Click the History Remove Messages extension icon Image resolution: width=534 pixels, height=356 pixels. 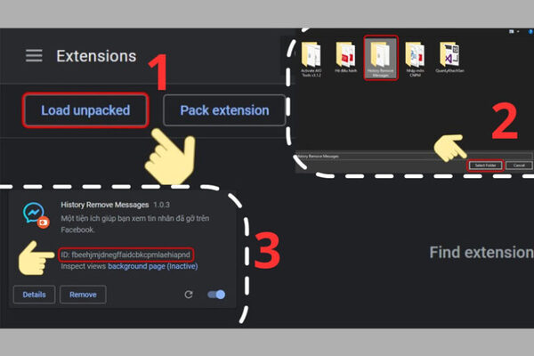pos(36,214)
